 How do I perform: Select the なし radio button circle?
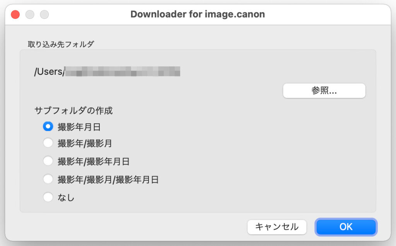click(48, 197)
